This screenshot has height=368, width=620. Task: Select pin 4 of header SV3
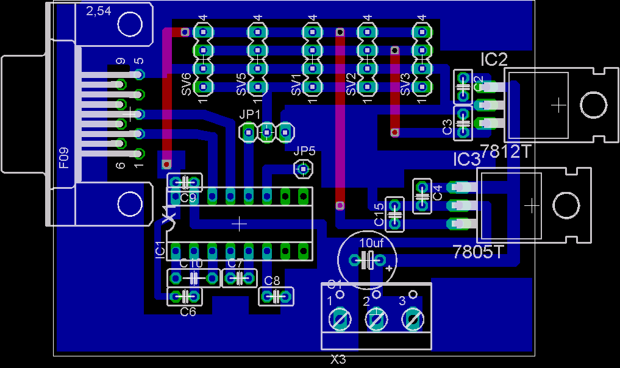coord(421,31)
